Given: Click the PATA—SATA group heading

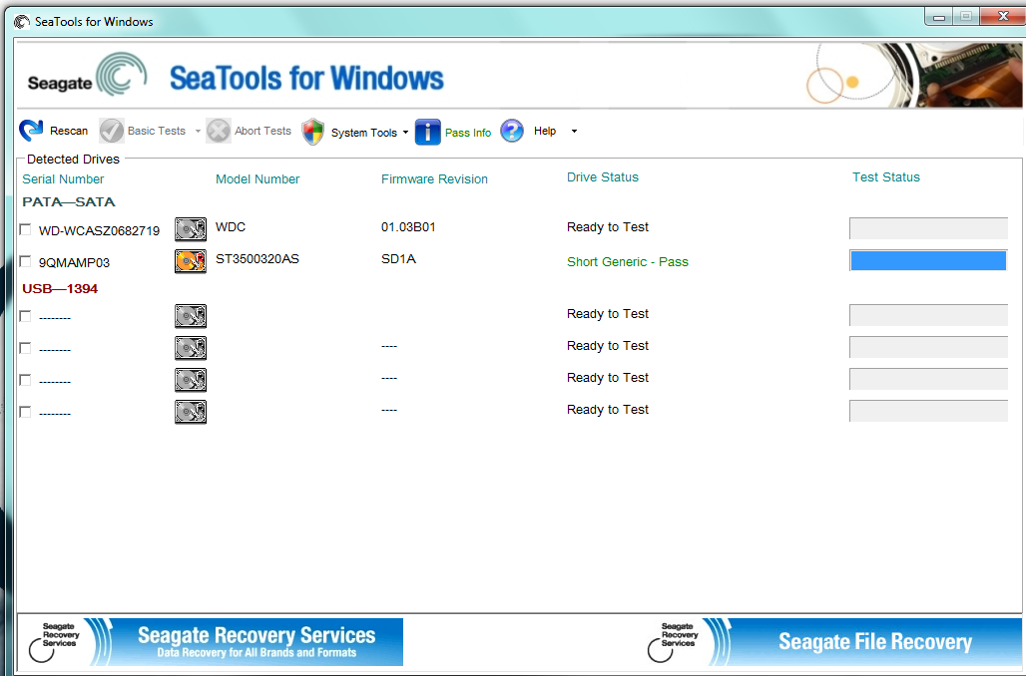Looking at the screenshot, I should coord(69,202).
